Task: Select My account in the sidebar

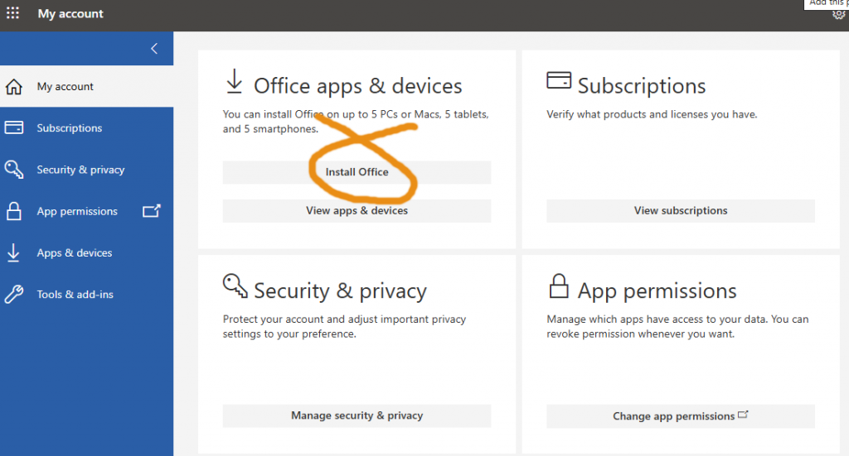Action: (x=65, y=87)
